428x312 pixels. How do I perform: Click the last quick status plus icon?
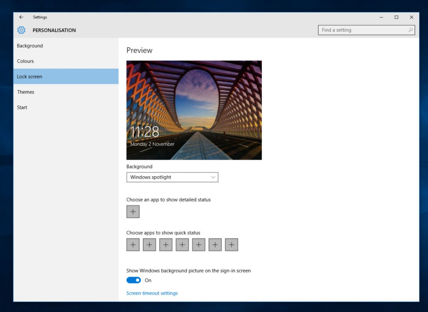coord(231,245)
